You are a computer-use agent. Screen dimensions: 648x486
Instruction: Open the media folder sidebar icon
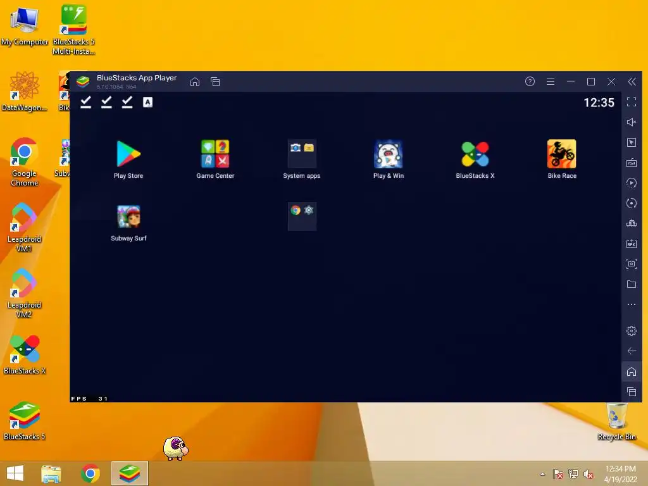(632, 284)
